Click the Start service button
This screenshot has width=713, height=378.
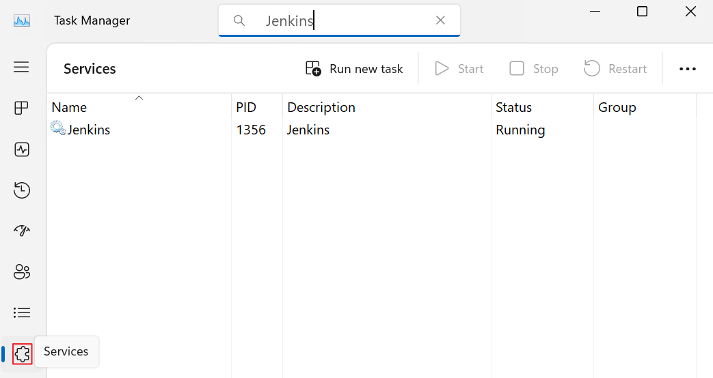tap(459, 69)
